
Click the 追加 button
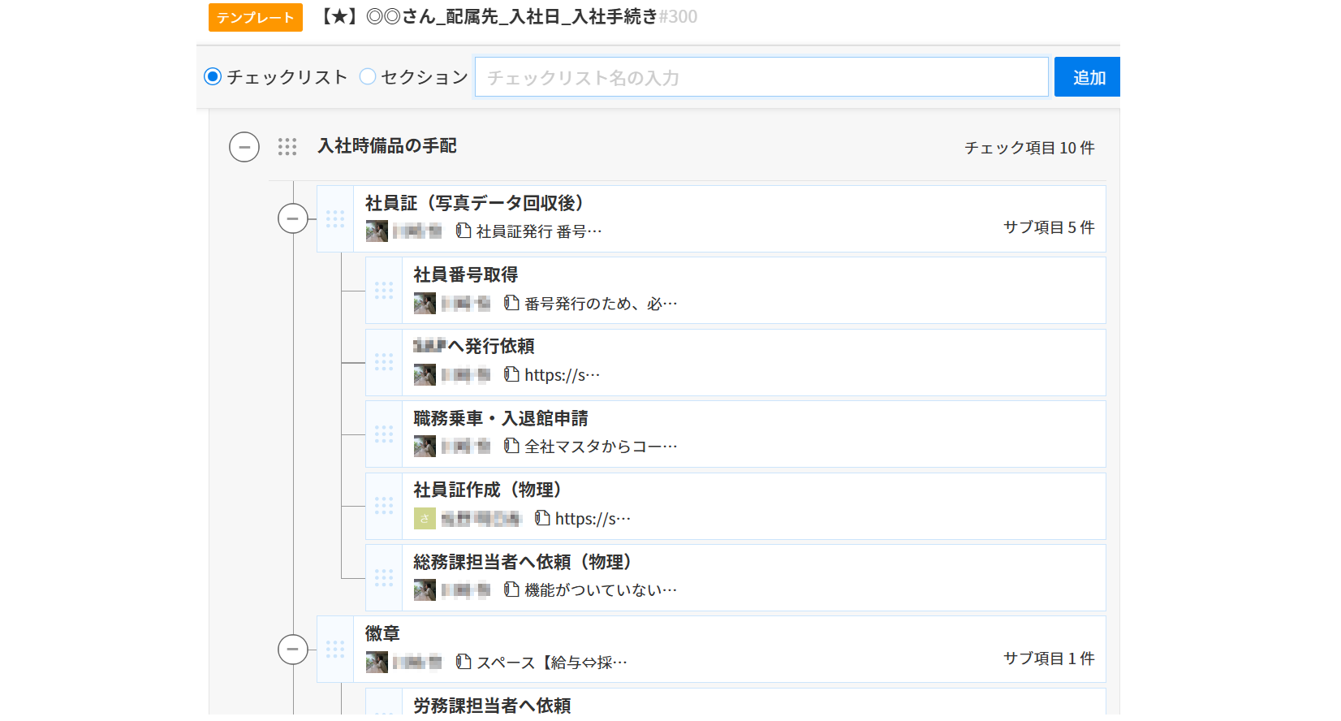[1087, 77]
